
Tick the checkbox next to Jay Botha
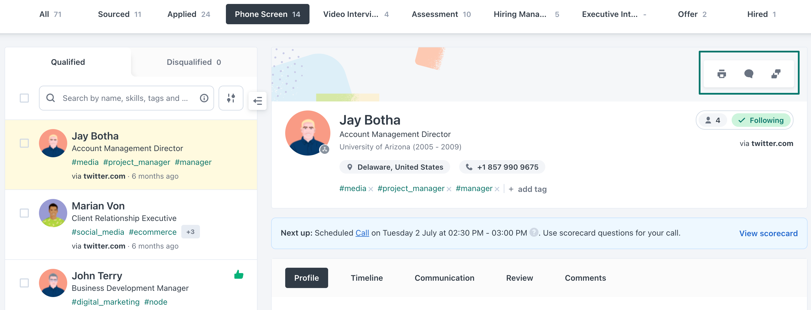24,143
